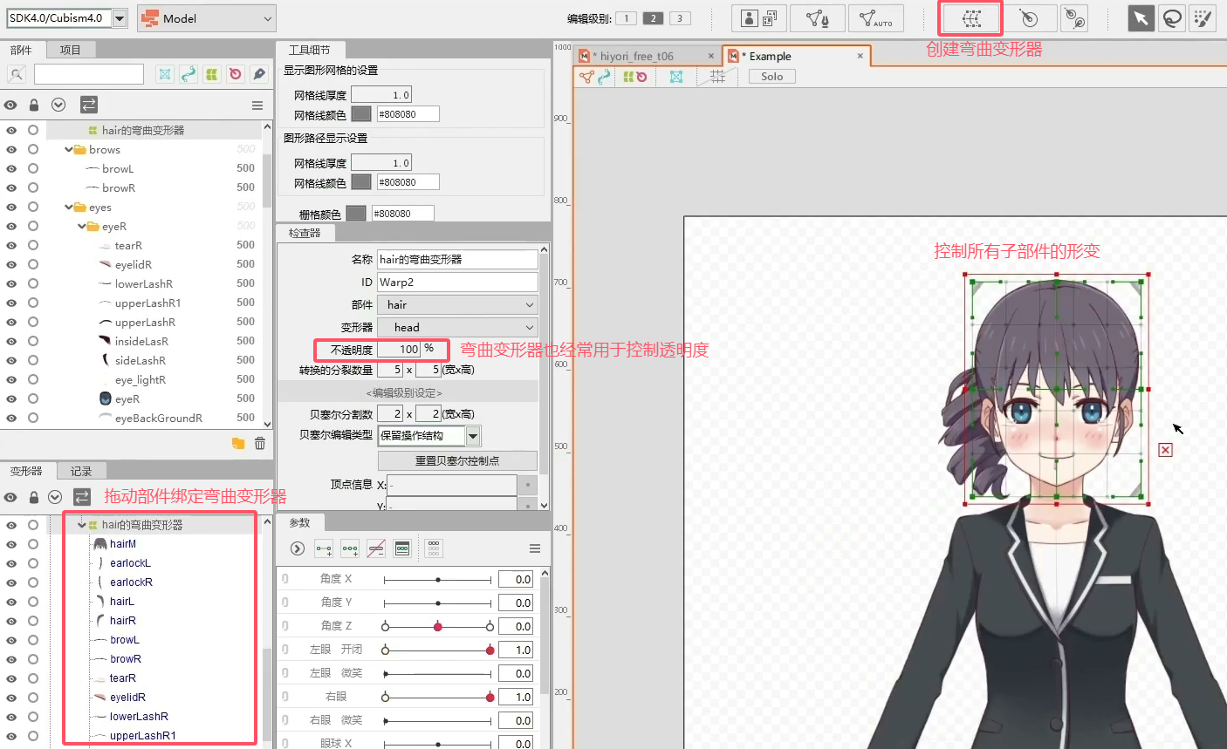
Task: Switch to the hiyori_free_t06 document tab
Action: 647,56
